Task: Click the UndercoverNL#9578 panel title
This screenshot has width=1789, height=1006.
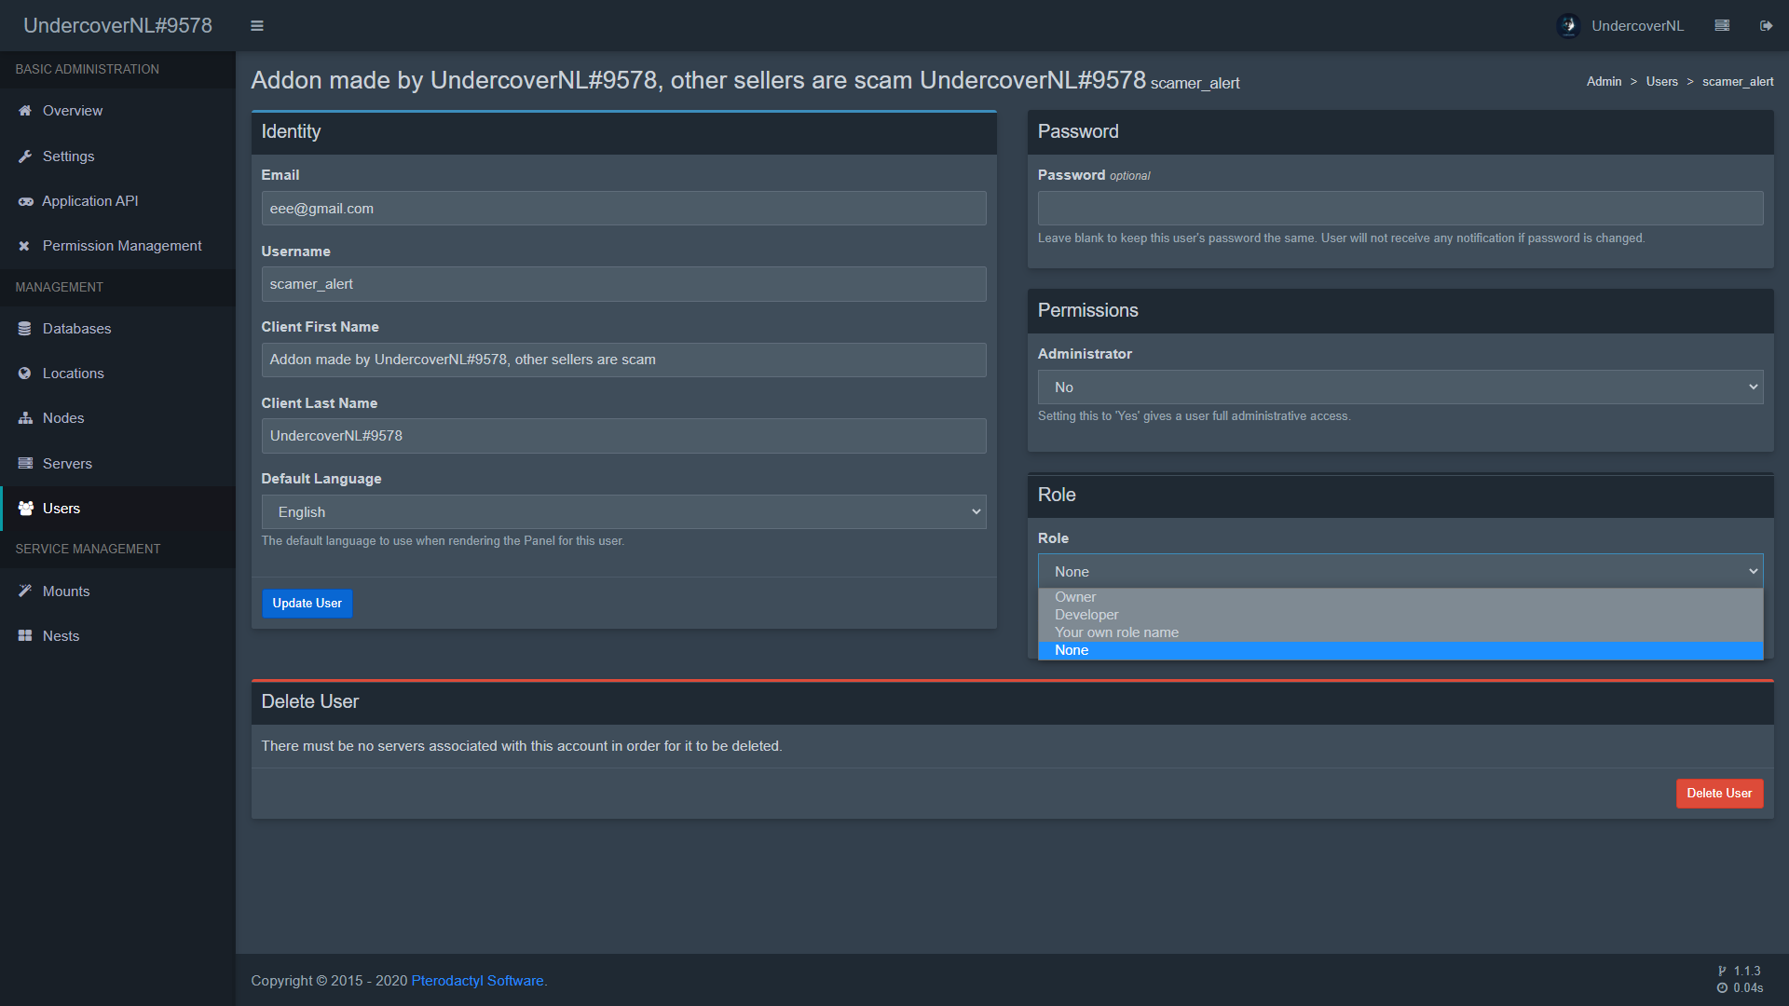Action: [x=117, y=26]
